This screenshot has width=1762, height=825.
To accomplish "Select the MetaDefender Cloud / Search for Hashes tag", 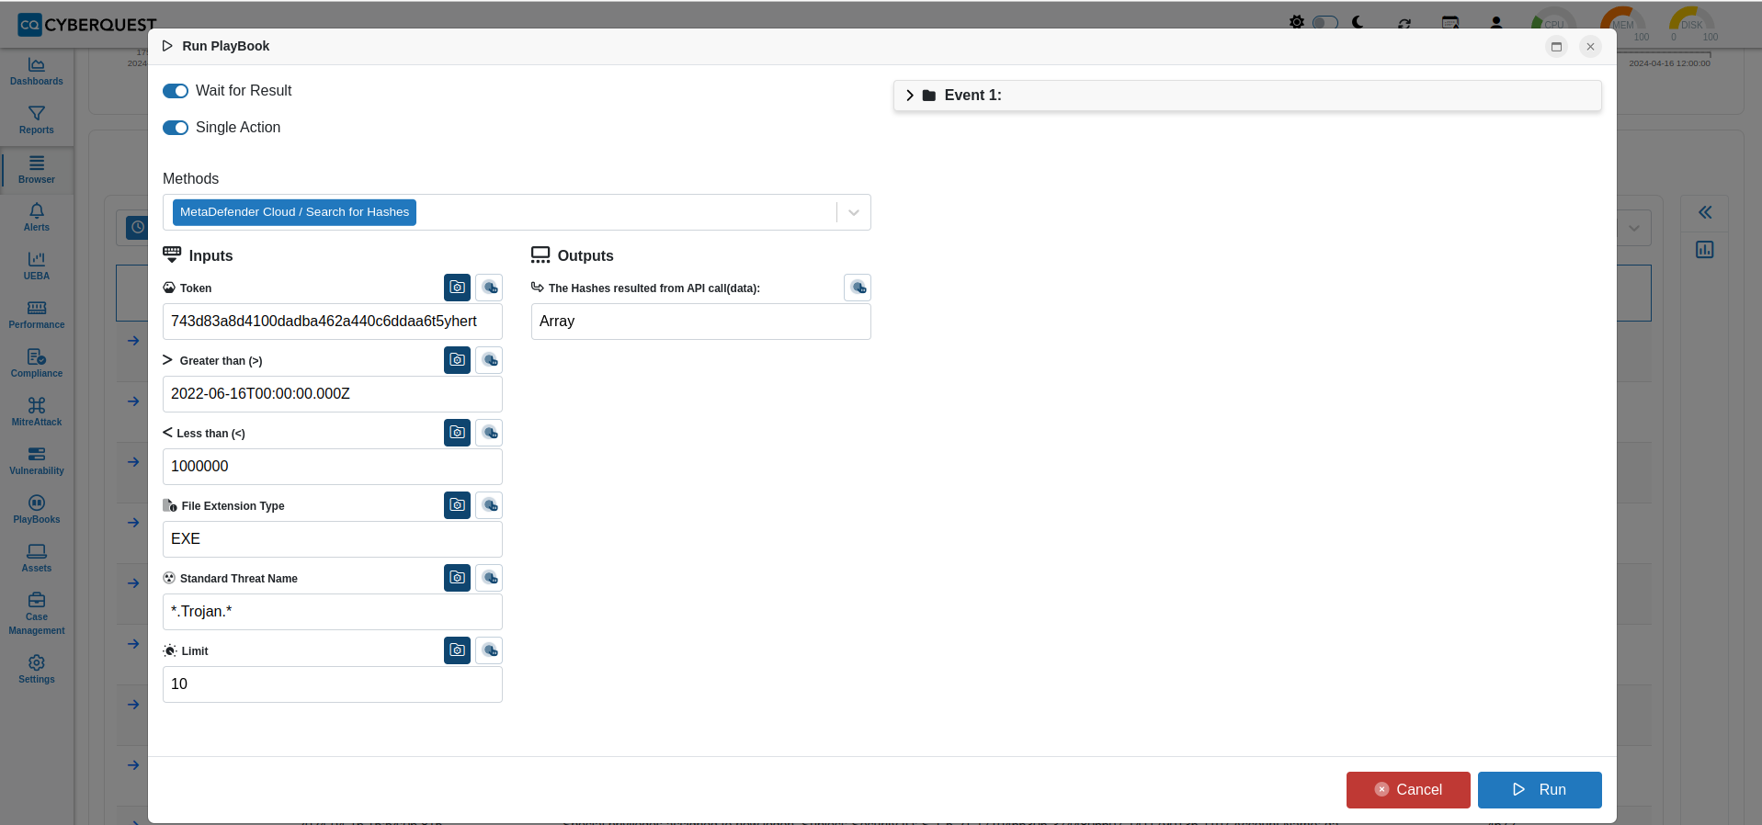I will pyautogui.click(x=294, y=212).
